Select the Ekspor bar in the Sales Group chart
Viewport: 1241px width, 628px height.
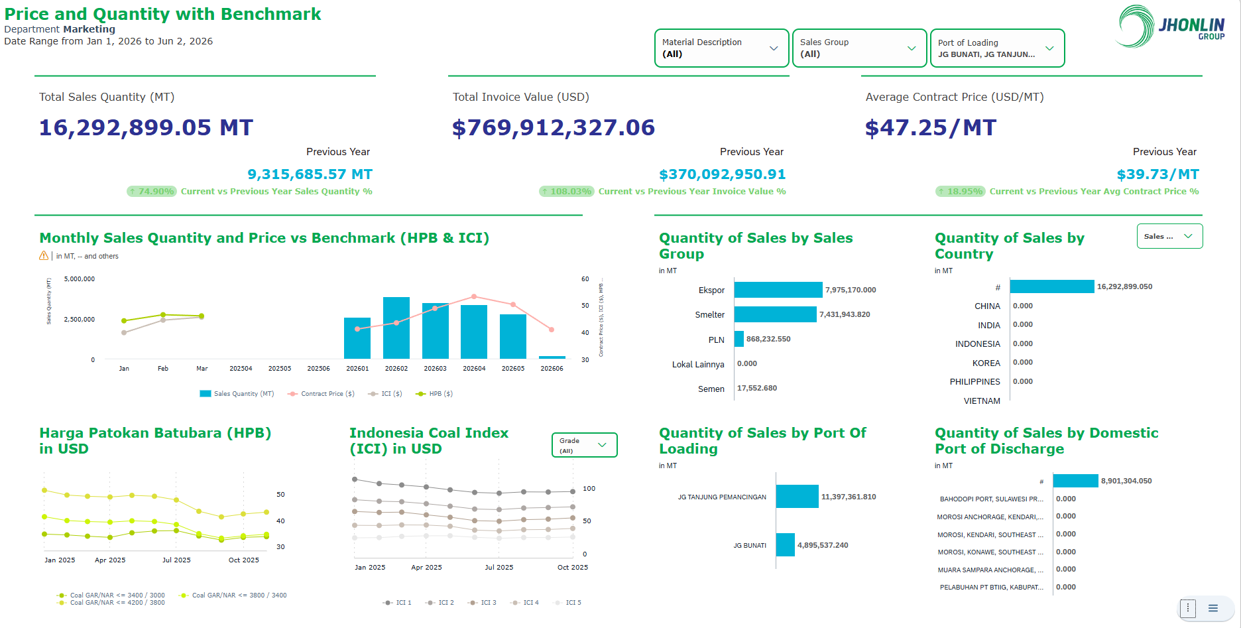778,290
